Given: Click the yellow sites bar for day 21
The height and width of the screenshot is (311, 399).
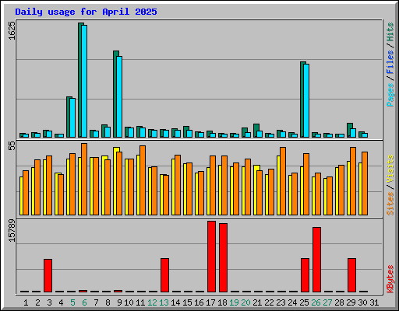Looking at the screenshot, I should click(256, 190).
